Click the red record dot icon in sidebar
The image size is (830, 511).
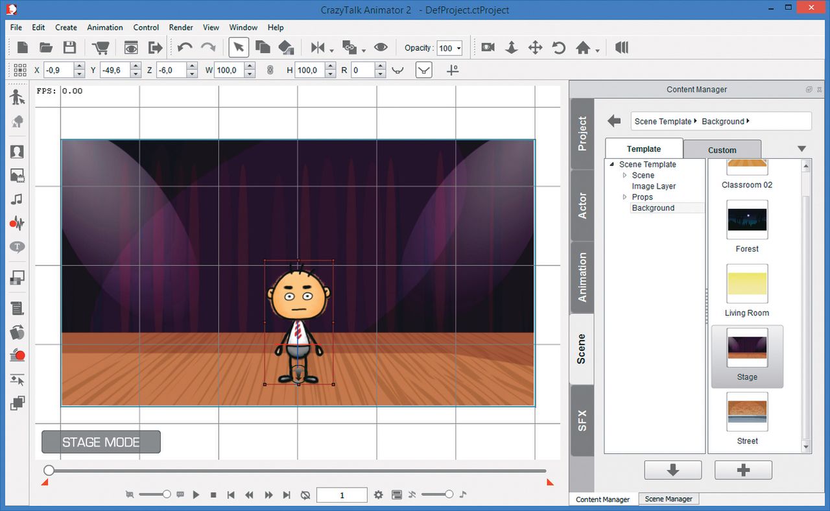(x=18, y=355)
